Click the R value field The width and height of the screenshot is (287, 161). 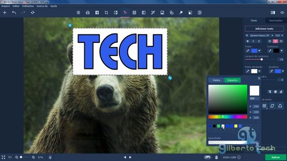[256, 106]
